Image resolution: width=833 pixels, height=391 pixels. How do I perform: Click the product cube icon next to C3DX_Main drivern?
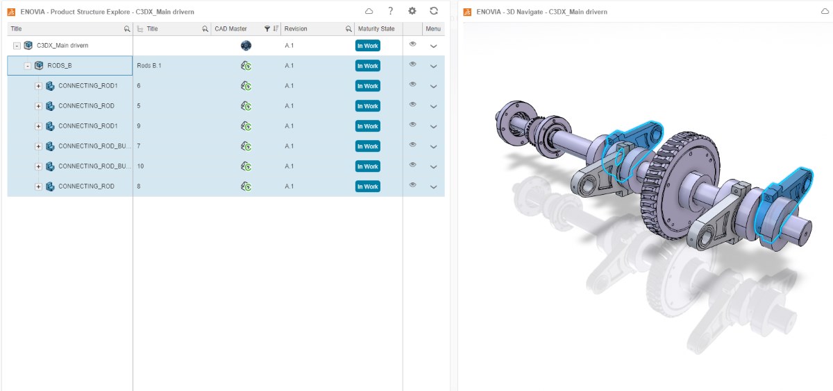tap(28, 46)
